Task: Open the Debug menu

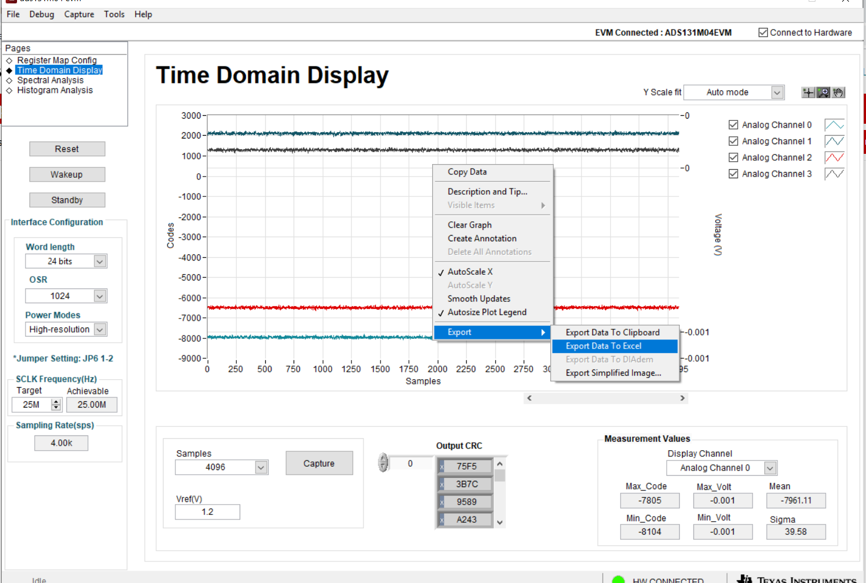Action: 42,14
